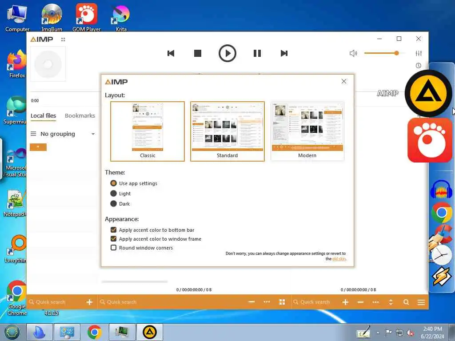Open the blue fin taskbar icon

pyautogui.click(x=40, y=332)
